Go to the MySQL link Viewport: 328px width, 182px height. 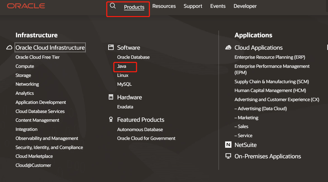125,84
